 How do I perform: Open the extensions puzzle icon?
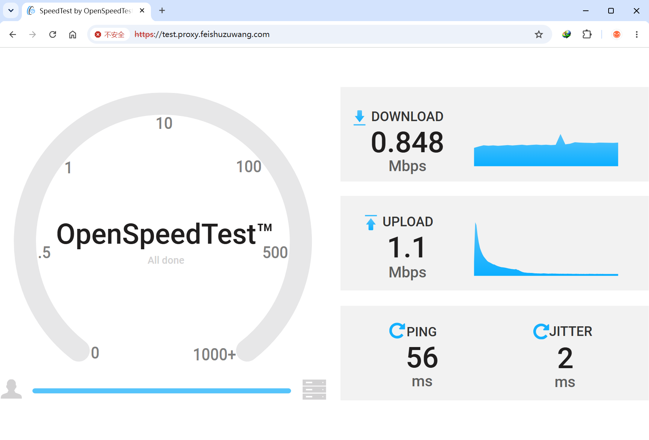point(587,34)
